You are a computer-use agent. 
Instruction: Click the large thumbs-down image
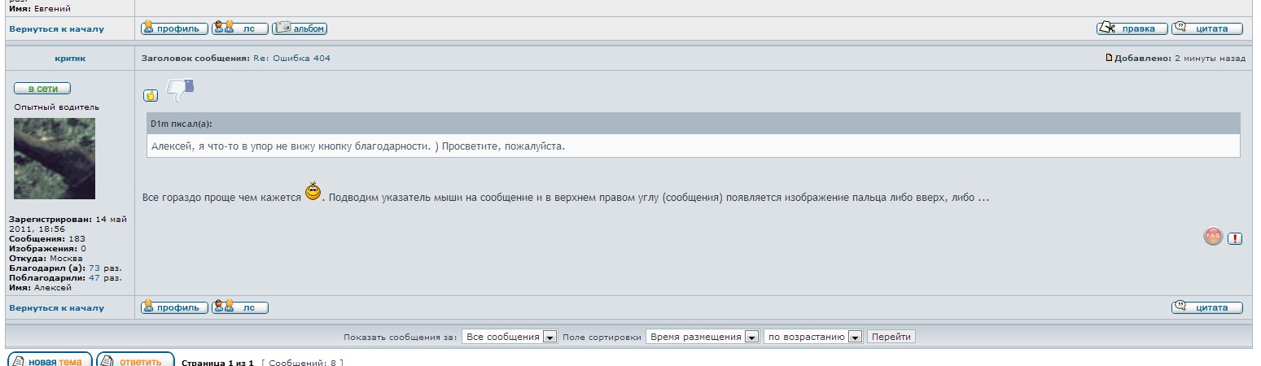tap(180, 89)
